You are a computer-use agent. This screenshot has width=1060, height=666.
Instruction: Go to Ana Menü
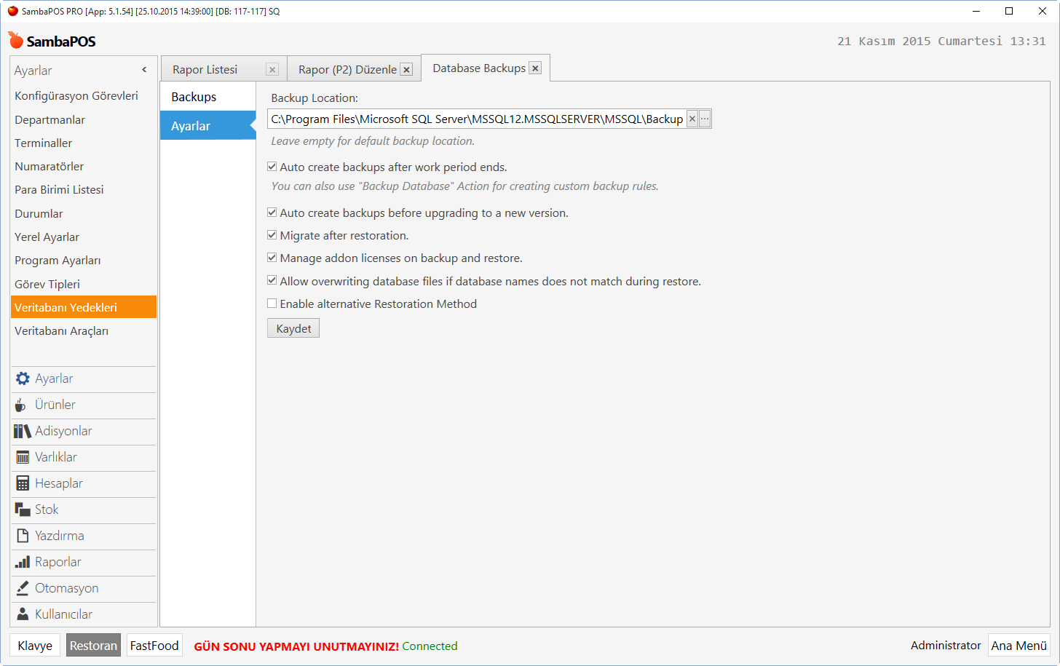click(1019, 646)
